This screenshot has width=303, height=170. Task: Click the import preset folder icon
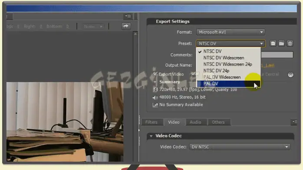click(281, 43)
